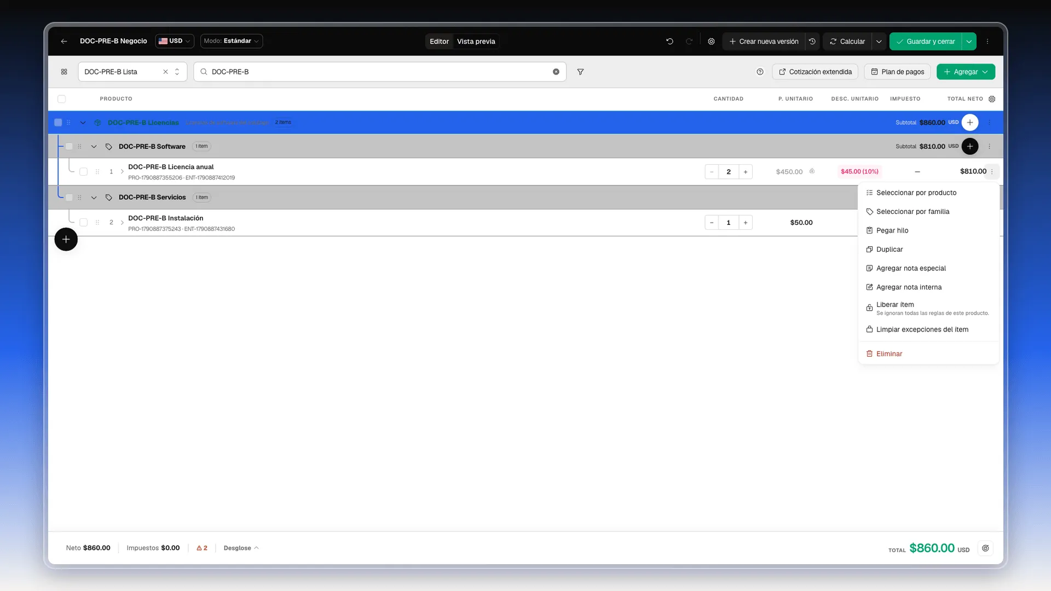Check the DOC-PRE-B Licencias group checkbox

coord(58,123)
